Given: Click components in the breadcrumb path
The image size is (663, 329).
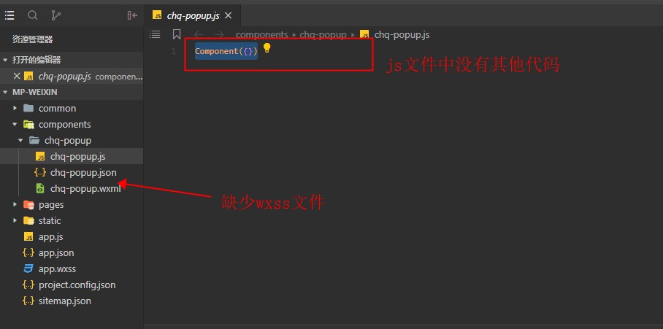Looking at the screenshot, I should 261,34.
